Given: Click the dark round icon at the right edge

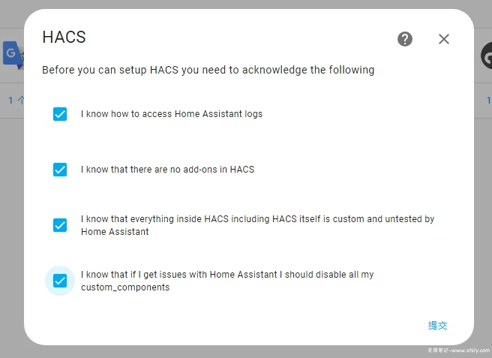Looking at the screenshot, I should click(487, 56).
